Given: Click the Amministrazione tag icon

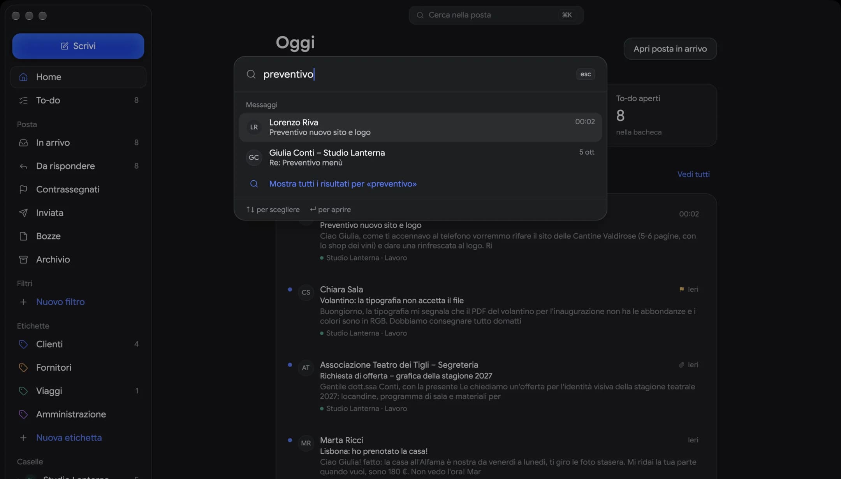Looking at the screenshot, I should pyautogui.click(x=23, y=414).
